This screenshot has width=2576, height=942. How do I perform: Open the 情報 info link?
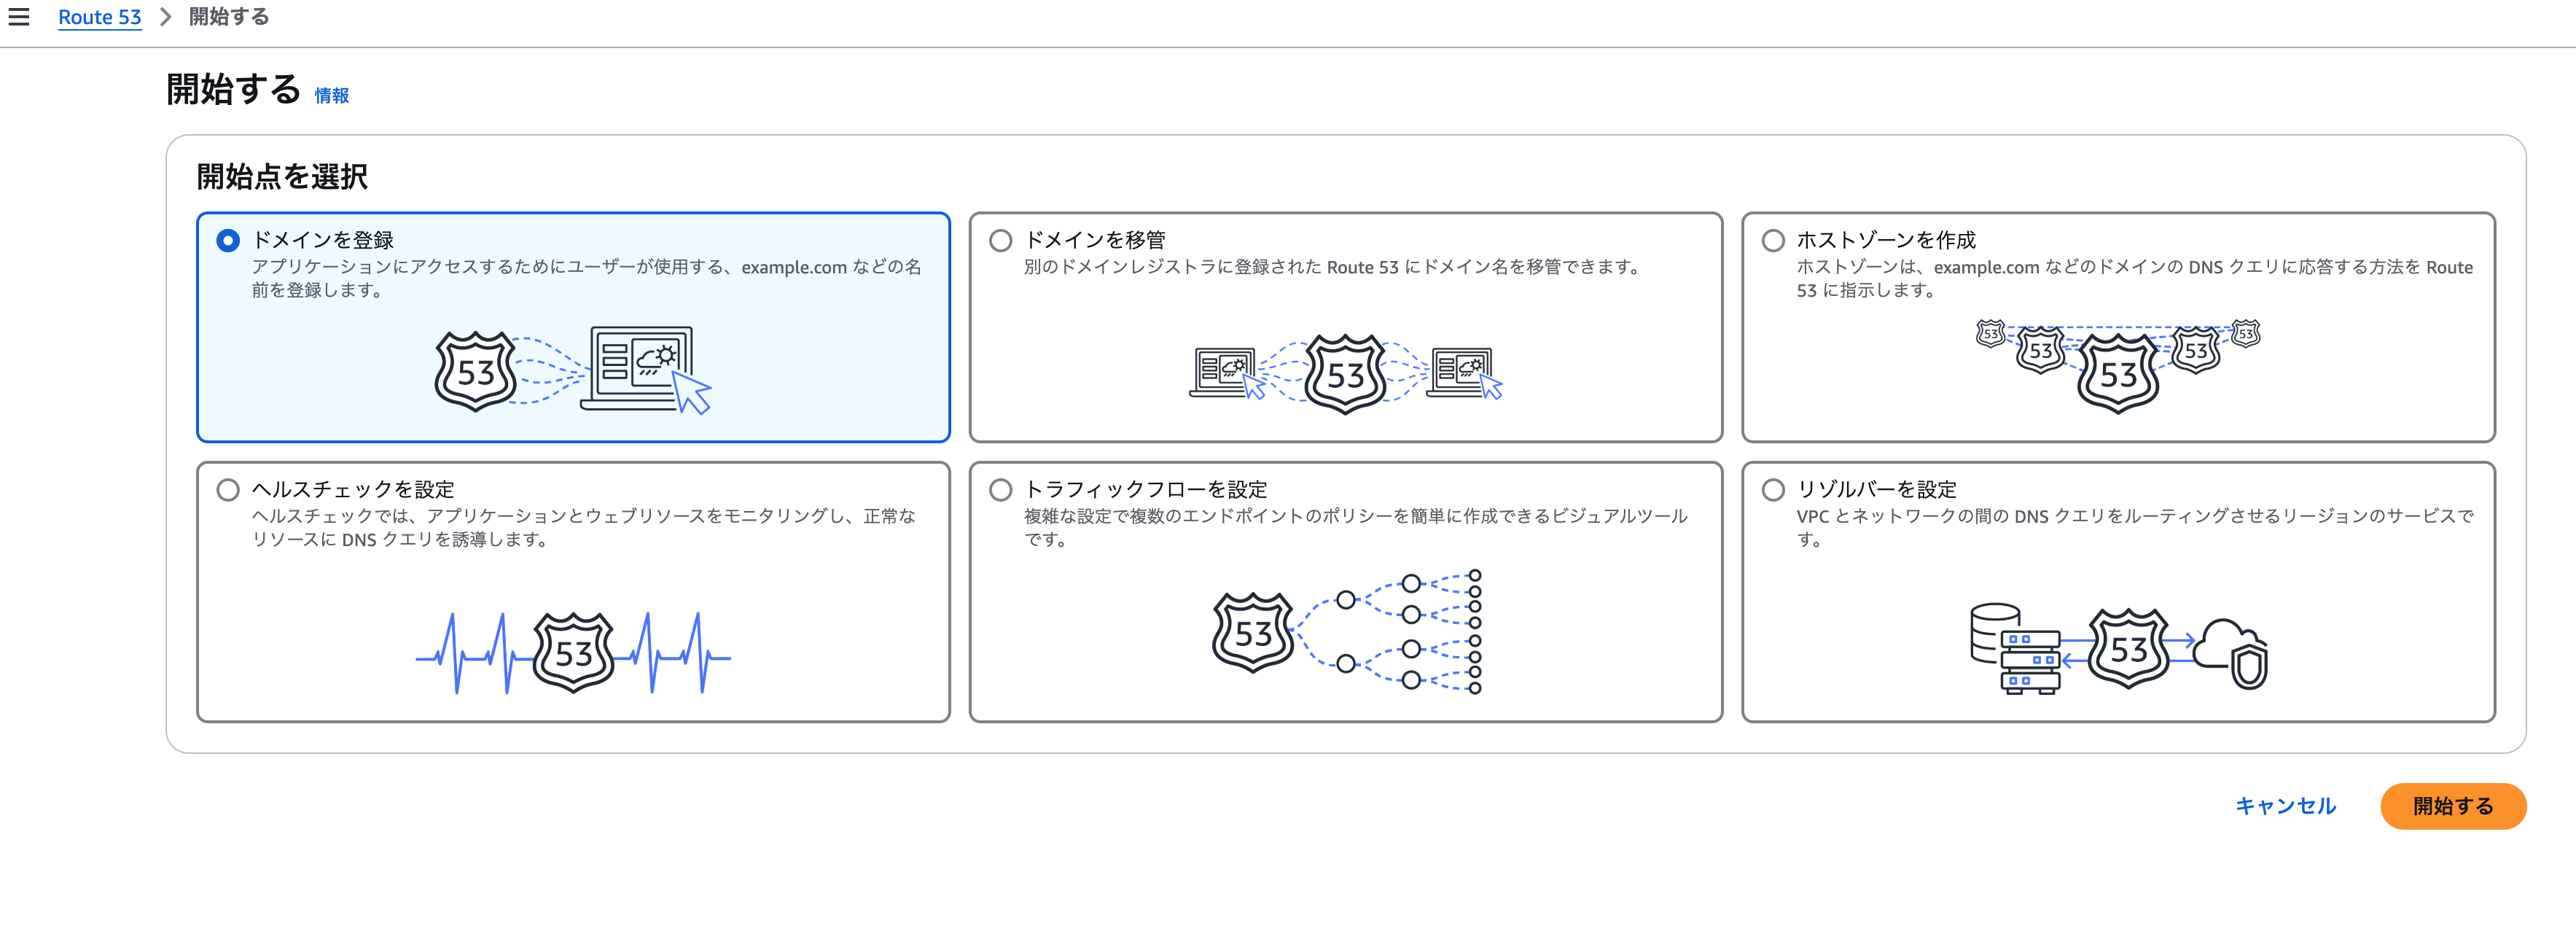[x=331, y=96]
